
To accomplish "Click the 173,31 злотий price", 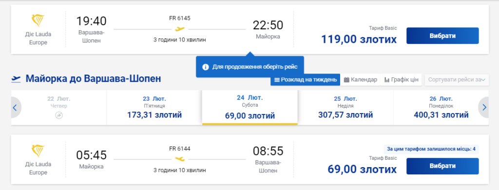I will [x=154, y=115].
